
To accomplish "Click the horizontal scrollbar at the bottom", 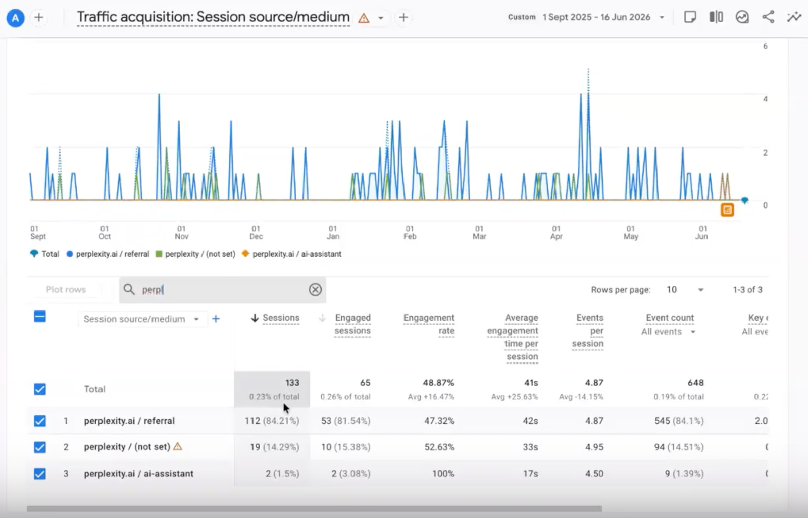I will pos(314,509).
